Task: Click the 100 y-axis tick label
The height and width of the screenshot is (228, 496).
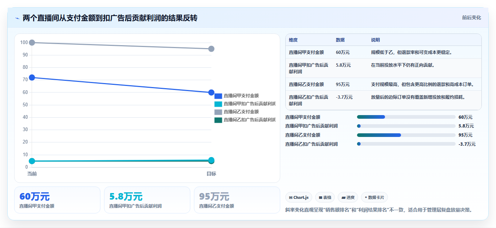Action: pyautogui.click(x=24, y=43)
